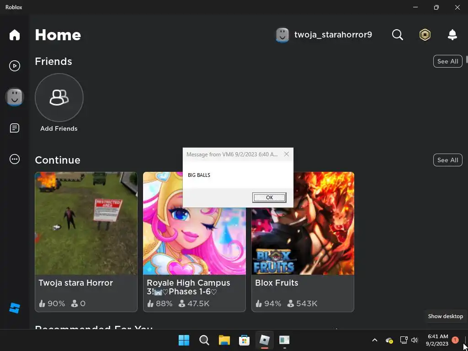Open the clock showing 6:41 AM
468x351 pixels.
(x=437, y=340)
